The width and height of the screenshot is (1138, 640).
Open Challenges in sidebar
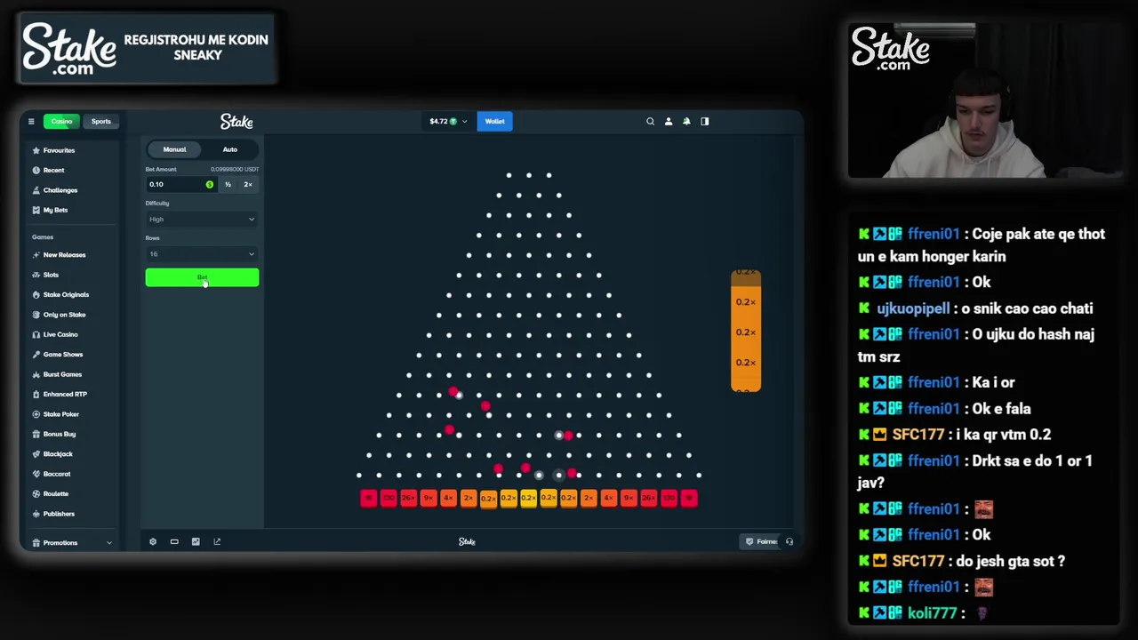pyautogui.click(x=60, y=190)
